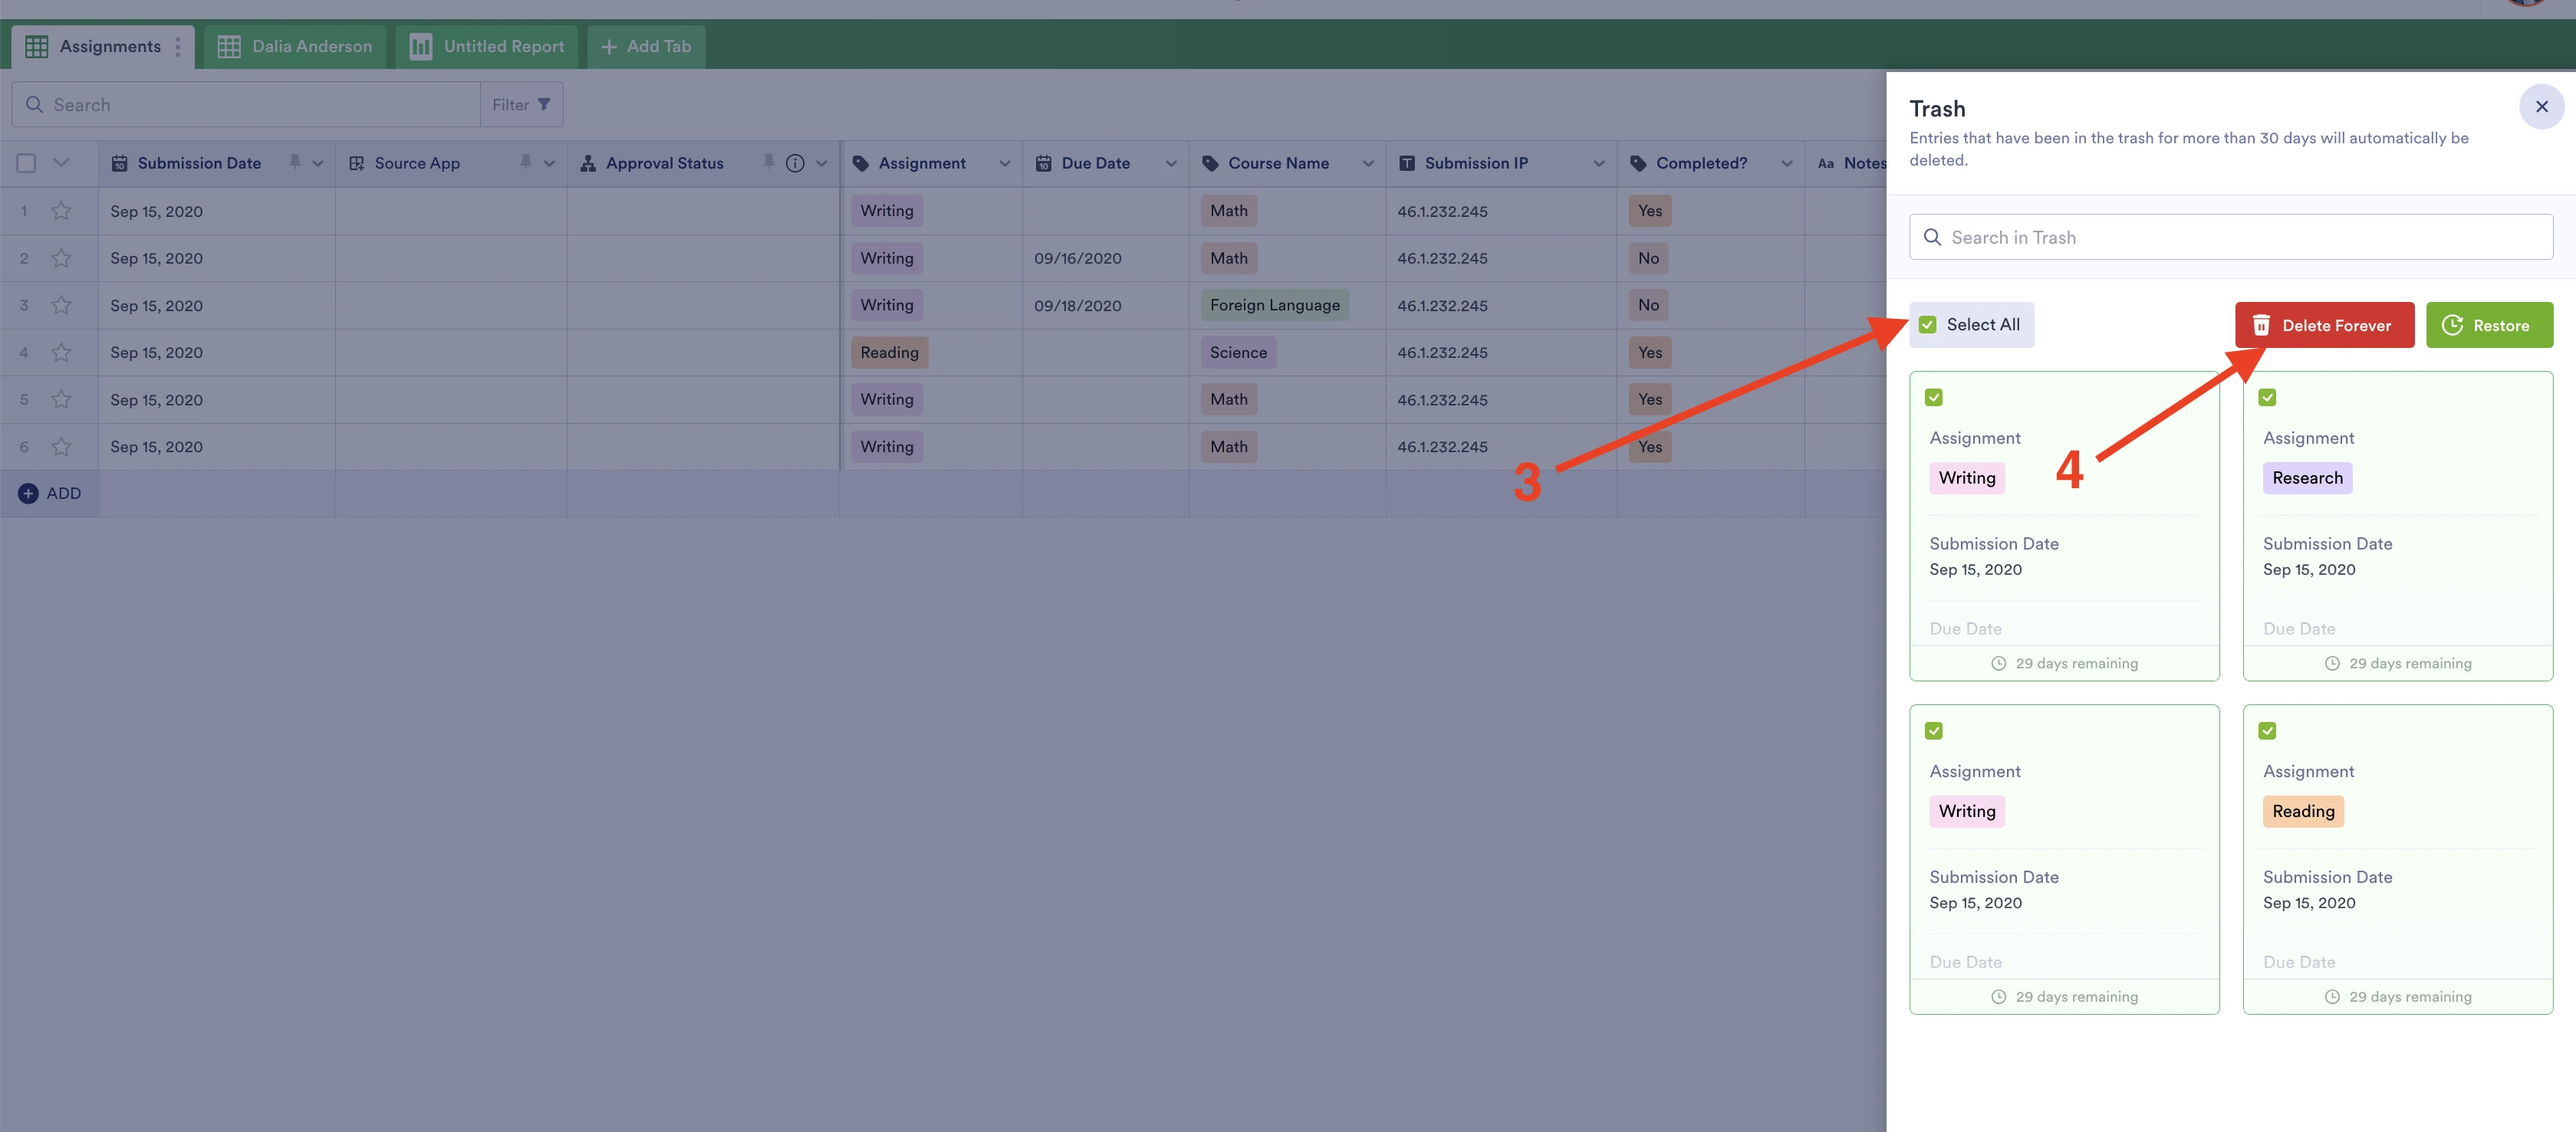The width and height of the screenshot is (2576, 1132).
Task: Toggle the select-all checkbox in the table header
Action: pyautogui.click(x=26, y=162)
